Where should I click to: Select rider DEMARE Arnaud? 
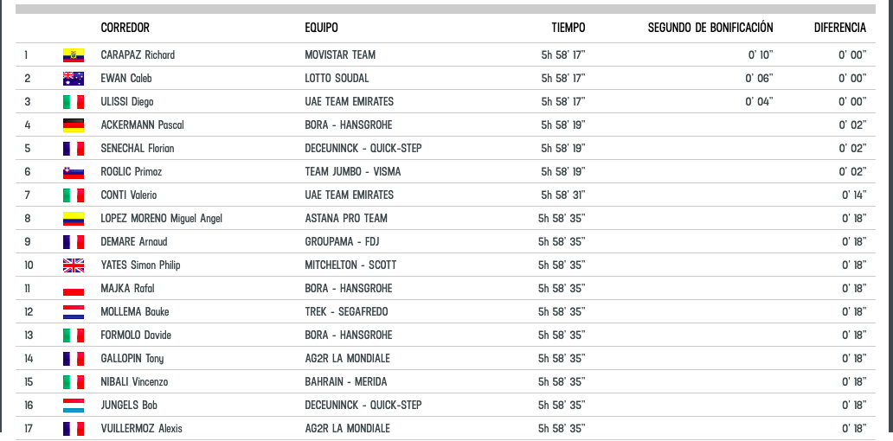tap(134, 242)
